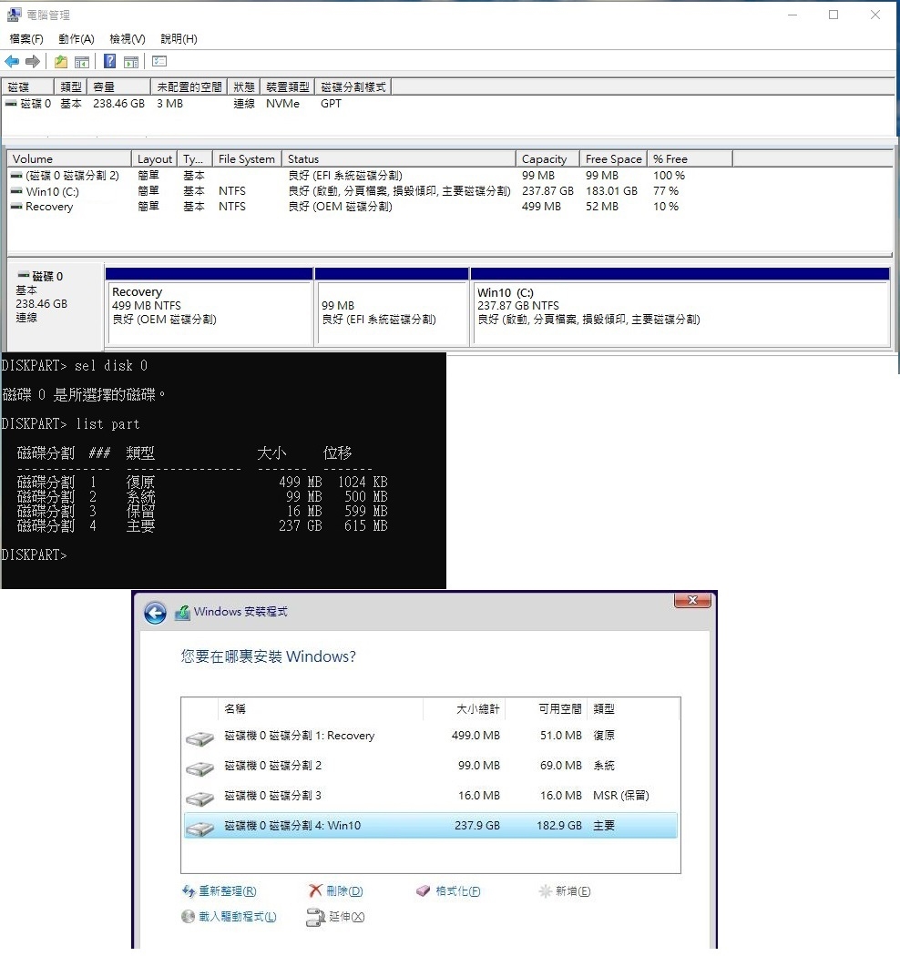
Task: Click the 名稱 column header in Setup
Action: point(321,709)
